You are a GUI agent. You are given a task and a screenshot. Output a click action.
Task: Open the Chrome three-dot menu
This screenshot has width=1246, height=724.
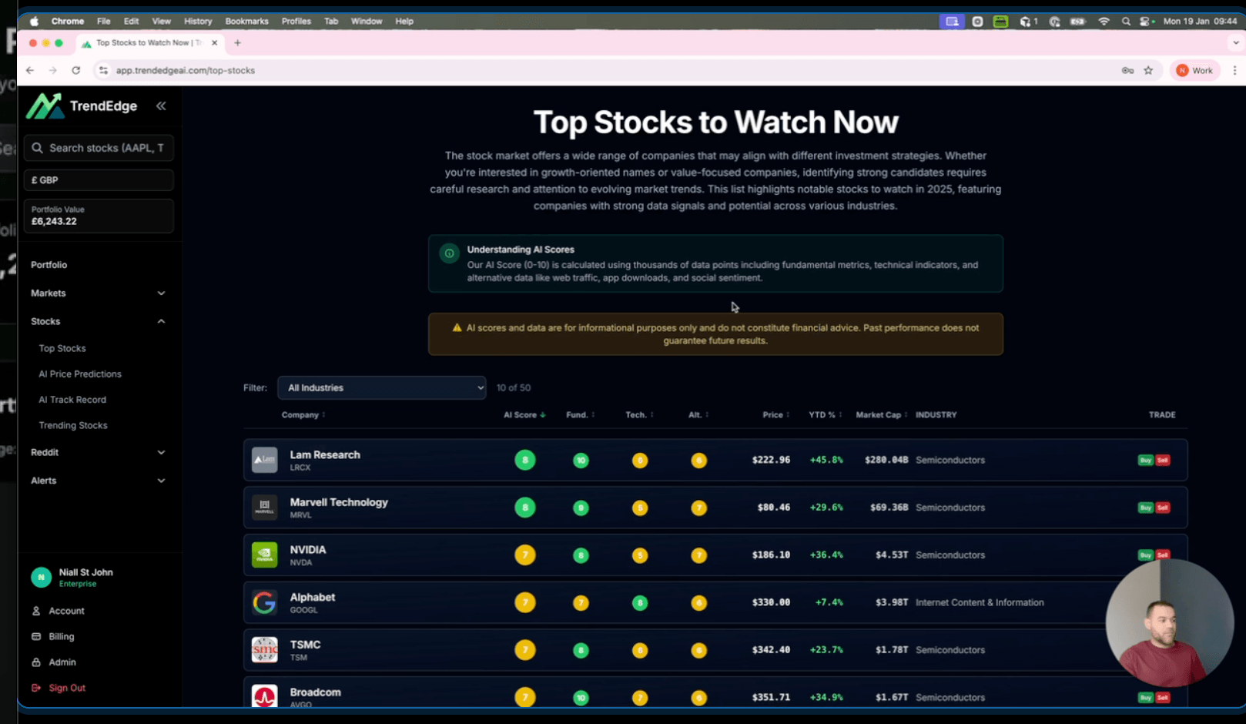coord(1234,70)
